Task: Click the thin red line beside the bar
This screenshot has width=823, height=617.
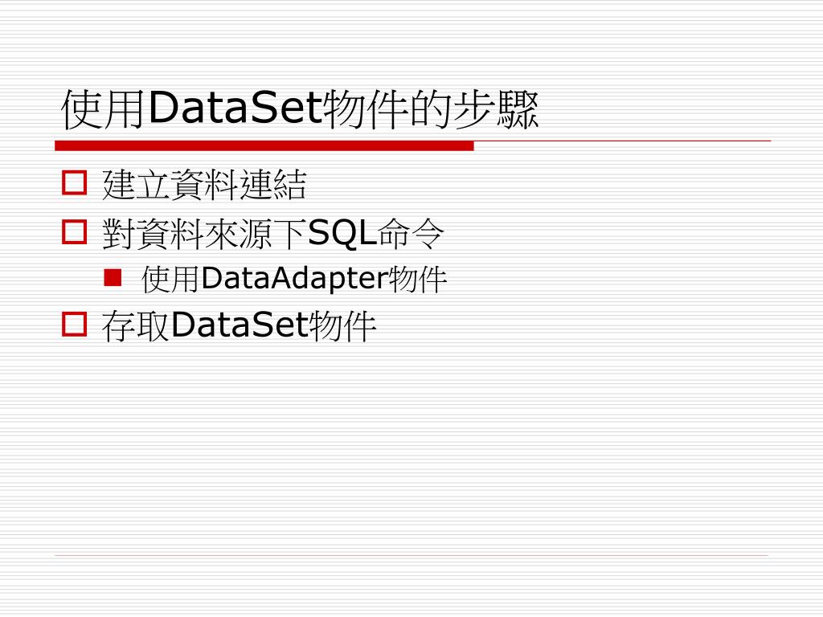Action: point(623,141)
